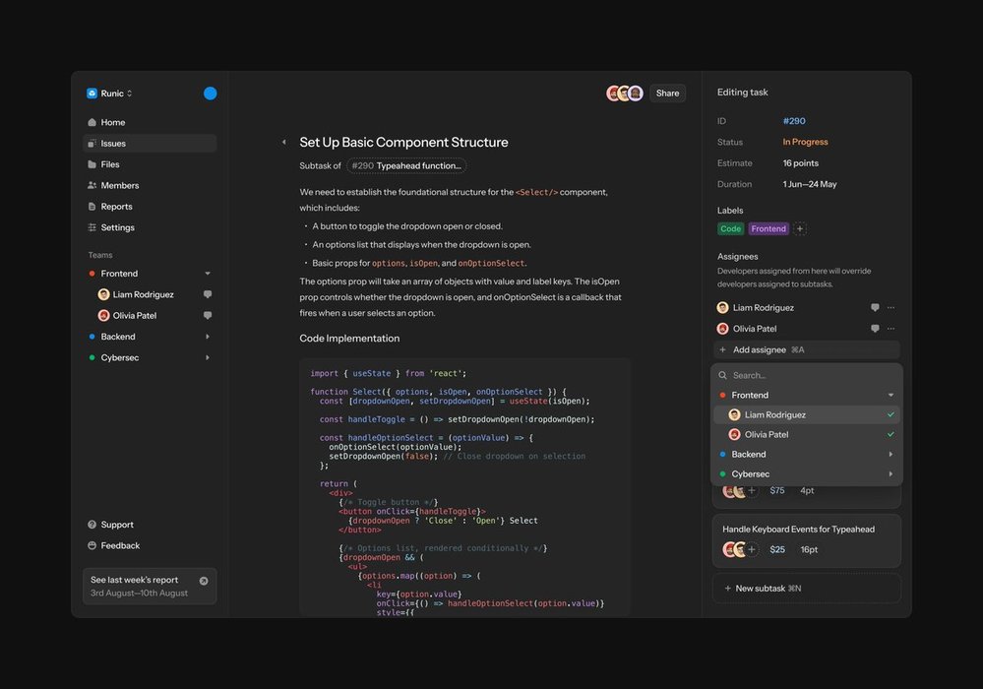983x689 pixels.
Task: Click the assignee Search field
Action: 806,375
